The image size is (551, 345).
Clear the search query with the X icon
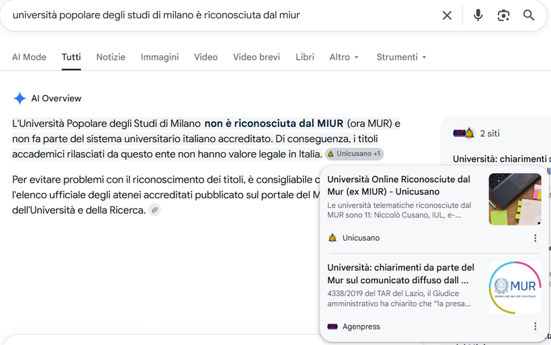coord(446,16)
